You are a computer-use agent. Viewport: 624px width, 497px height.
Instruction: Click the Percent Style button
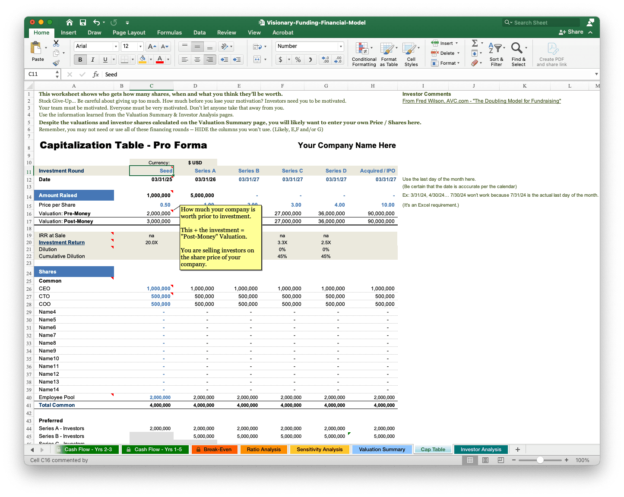tap(298, 60)
